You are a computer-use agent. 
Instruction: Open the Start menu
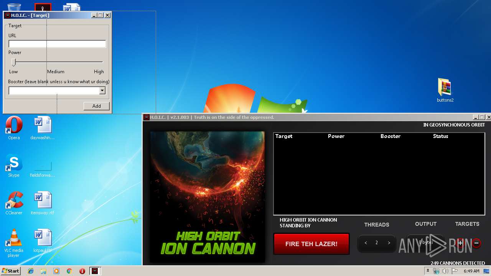pos(11,271)
